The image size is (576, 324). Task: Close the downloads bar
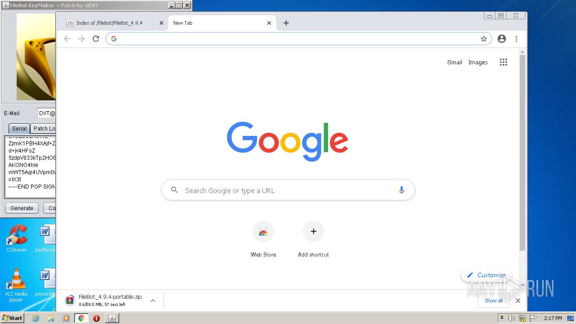pyautogui.click(x=518, y=301)
